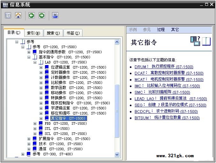
Task: Open the 过程 topic tab
Action: pyautogui.click(x=161, y=29)
